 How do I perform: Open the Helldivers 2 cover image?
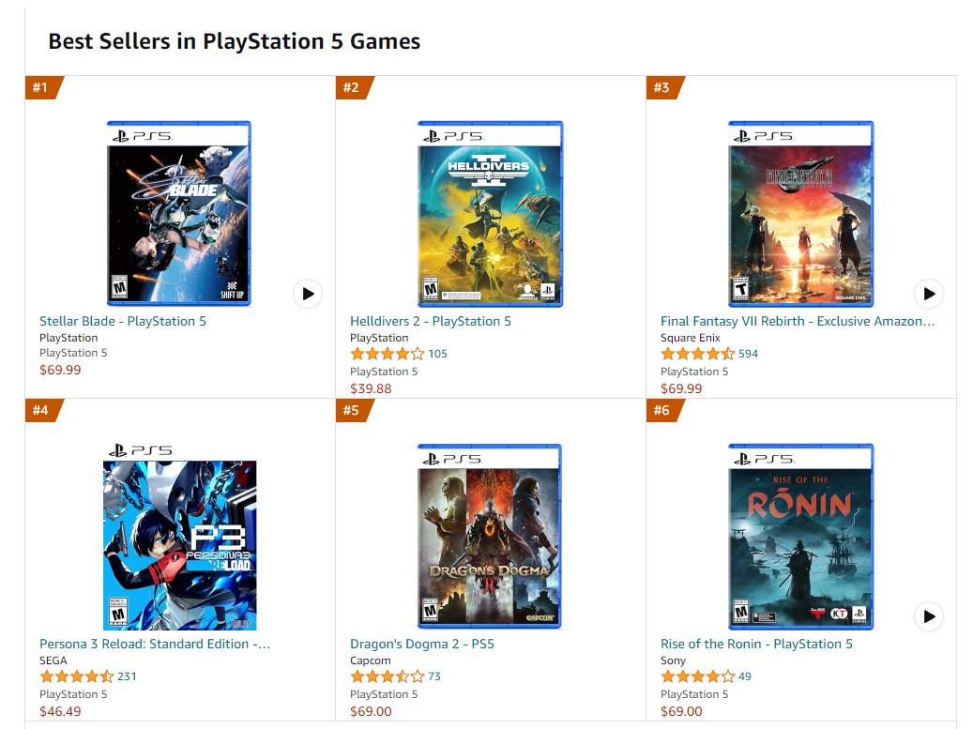pyautogui.click(x=490, y=213)
